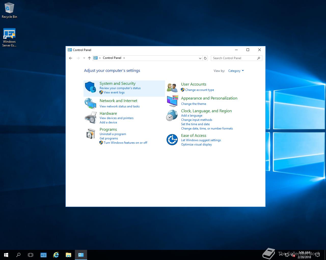The image size is (326, 260).
Task: Open the Hardware printer icon
Action: point(90,117)
